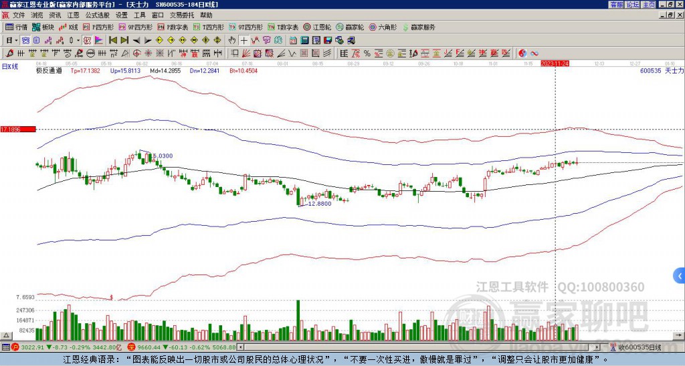Step chart right with black arrow
685x366 pixels.
click(148, 40)
